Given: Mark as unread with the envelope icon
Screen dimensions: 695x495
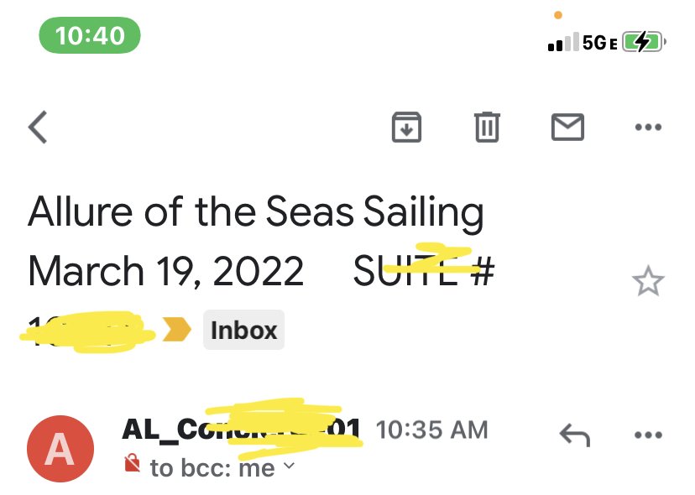Looking at the screenshot, I should pyautogui.click(x=567, y=128).
